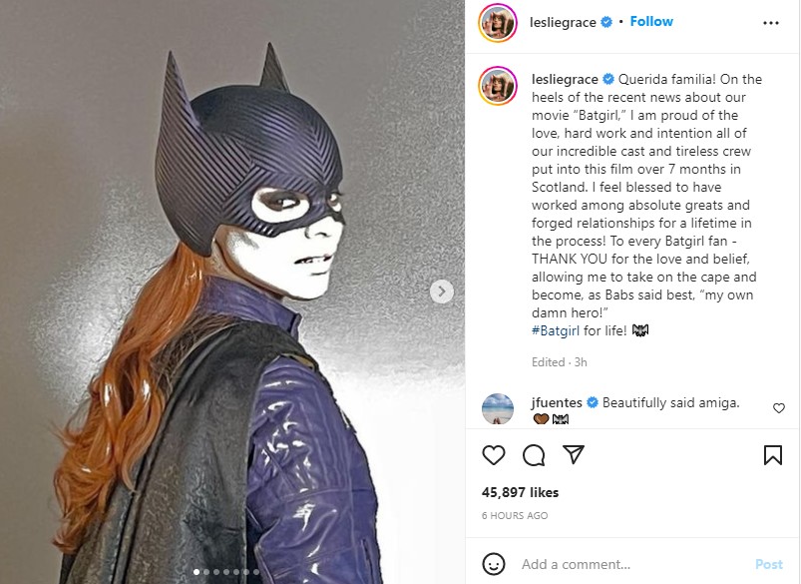This screenshot has height=584, width=801.
Task: Open emoji picker in comment box
Action: pyautogui.click(x=494, y=564)
